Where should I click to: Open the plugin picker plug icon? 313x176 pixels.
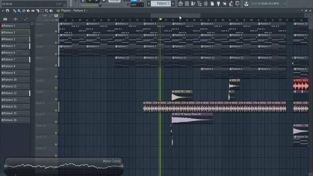(x=219, y=3)
